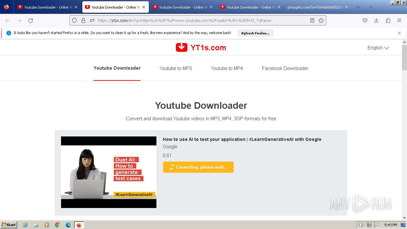Close the third Youtube Downloader tab
The height and width of the screenshot is (229, 407).
point(211,7)
